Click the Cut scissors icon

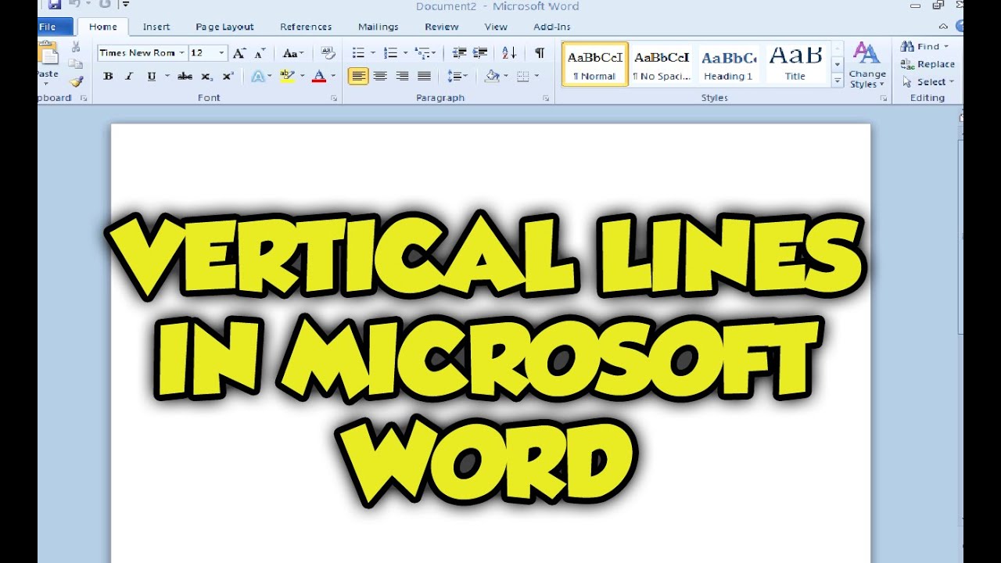click(x=76, y=48)
